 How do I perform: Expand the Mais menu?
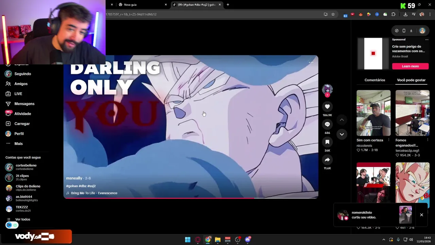pyautogui.click(x=19, y=144)
